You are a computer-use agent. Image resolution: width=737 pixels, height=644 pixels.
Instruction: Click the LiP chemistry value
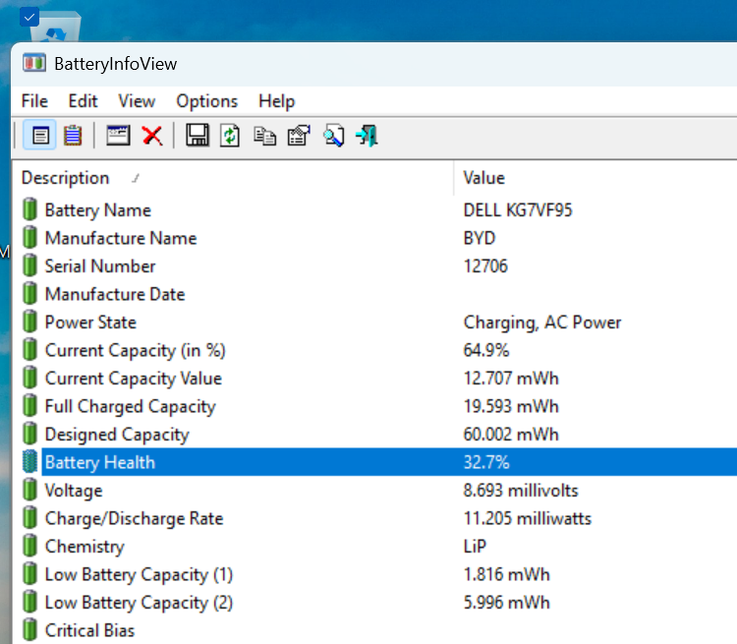(475, 547)
